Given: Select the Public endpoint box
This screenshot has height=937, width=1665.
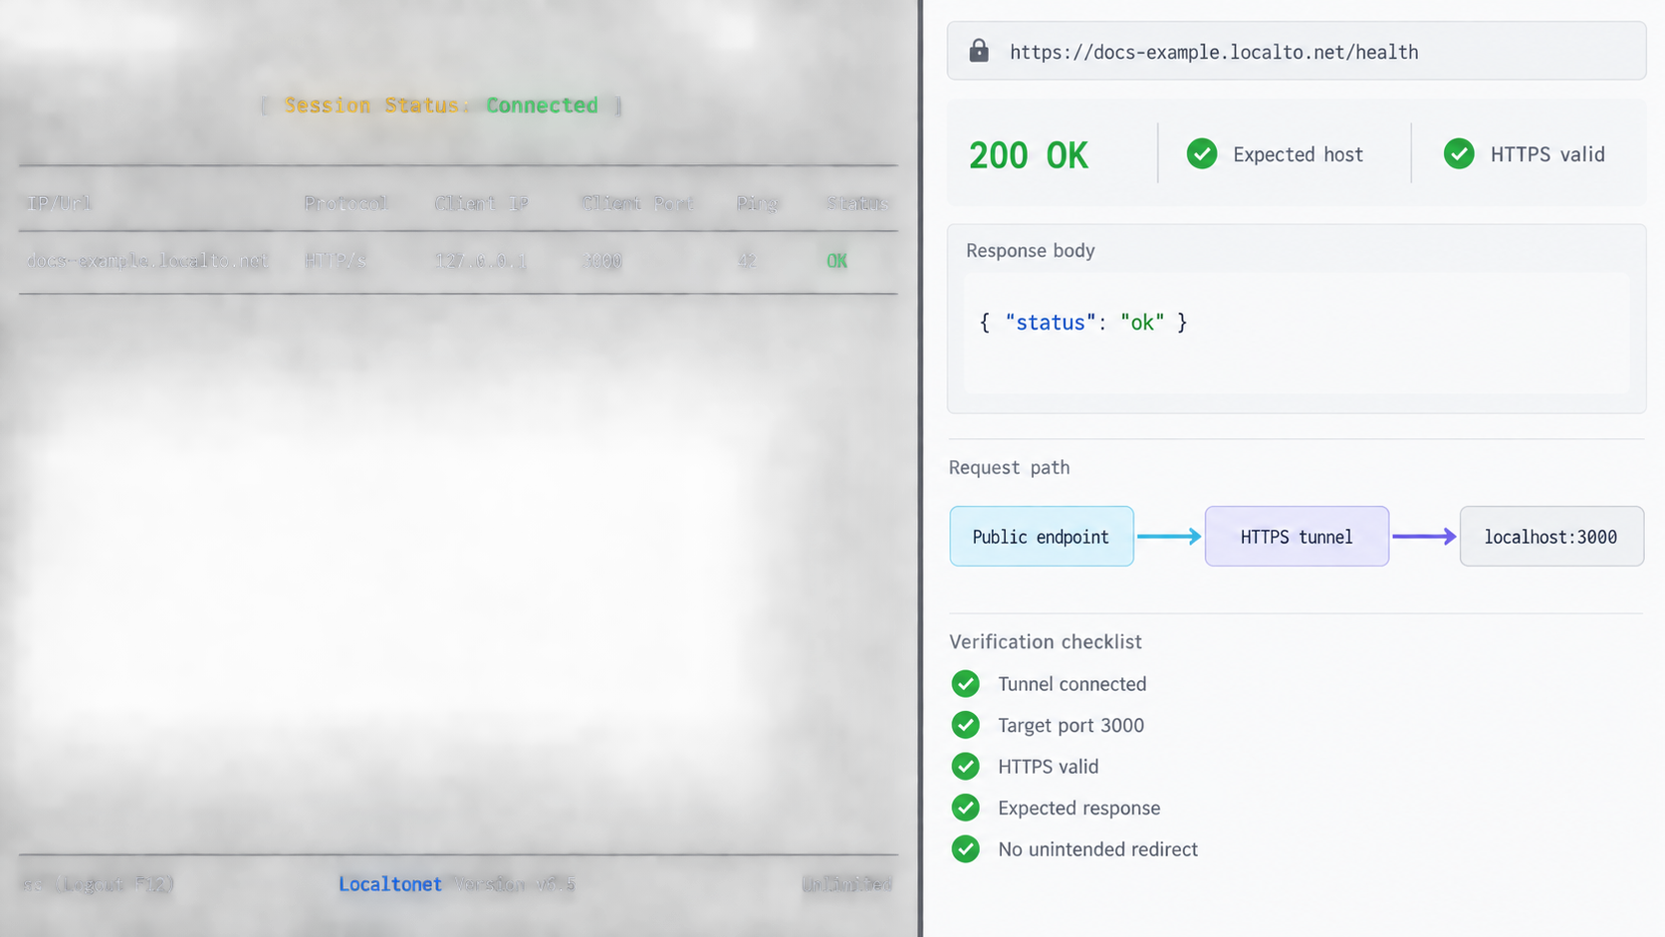Looking at the screenshot, I should pos(1041,537).
